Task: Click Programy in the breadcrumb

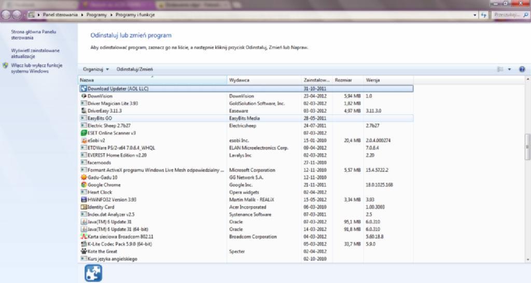Action: click(96, 15)
